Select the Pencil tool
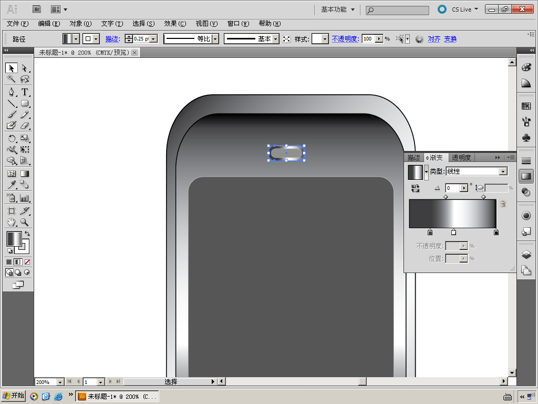Screen dimensions: 538x404 coord(24,114)
